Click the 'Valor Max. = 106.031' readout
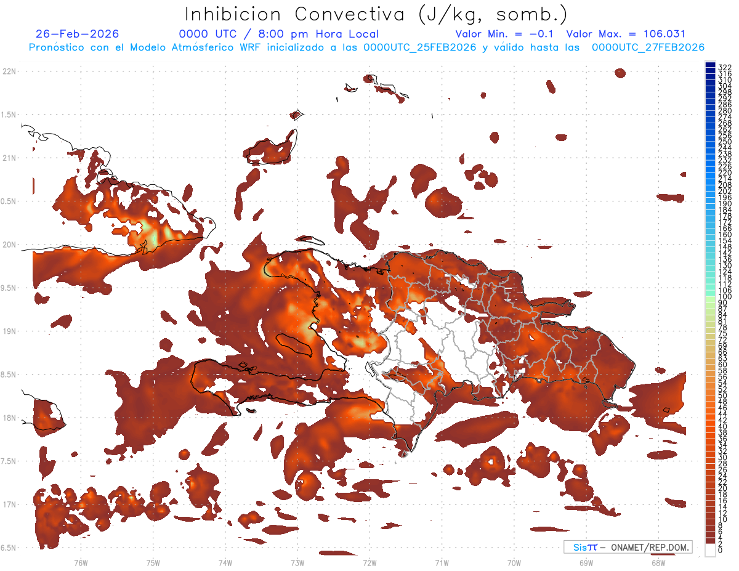739x571 pixels. point(626,34)
